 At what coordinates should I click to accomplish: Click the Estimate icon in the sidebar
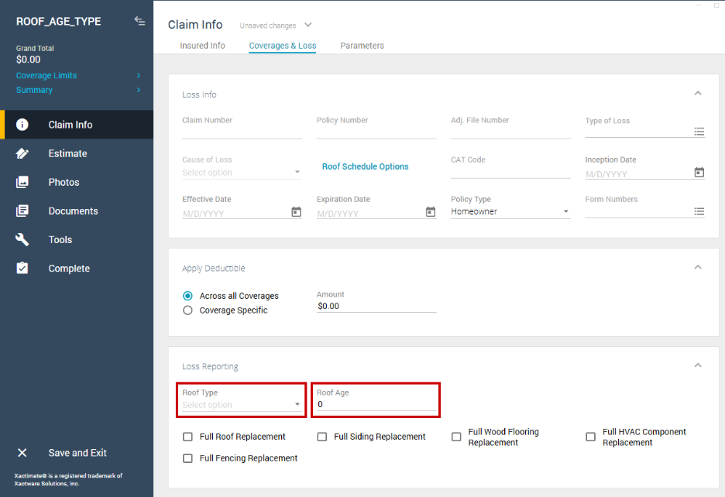[x=22, y=153]
